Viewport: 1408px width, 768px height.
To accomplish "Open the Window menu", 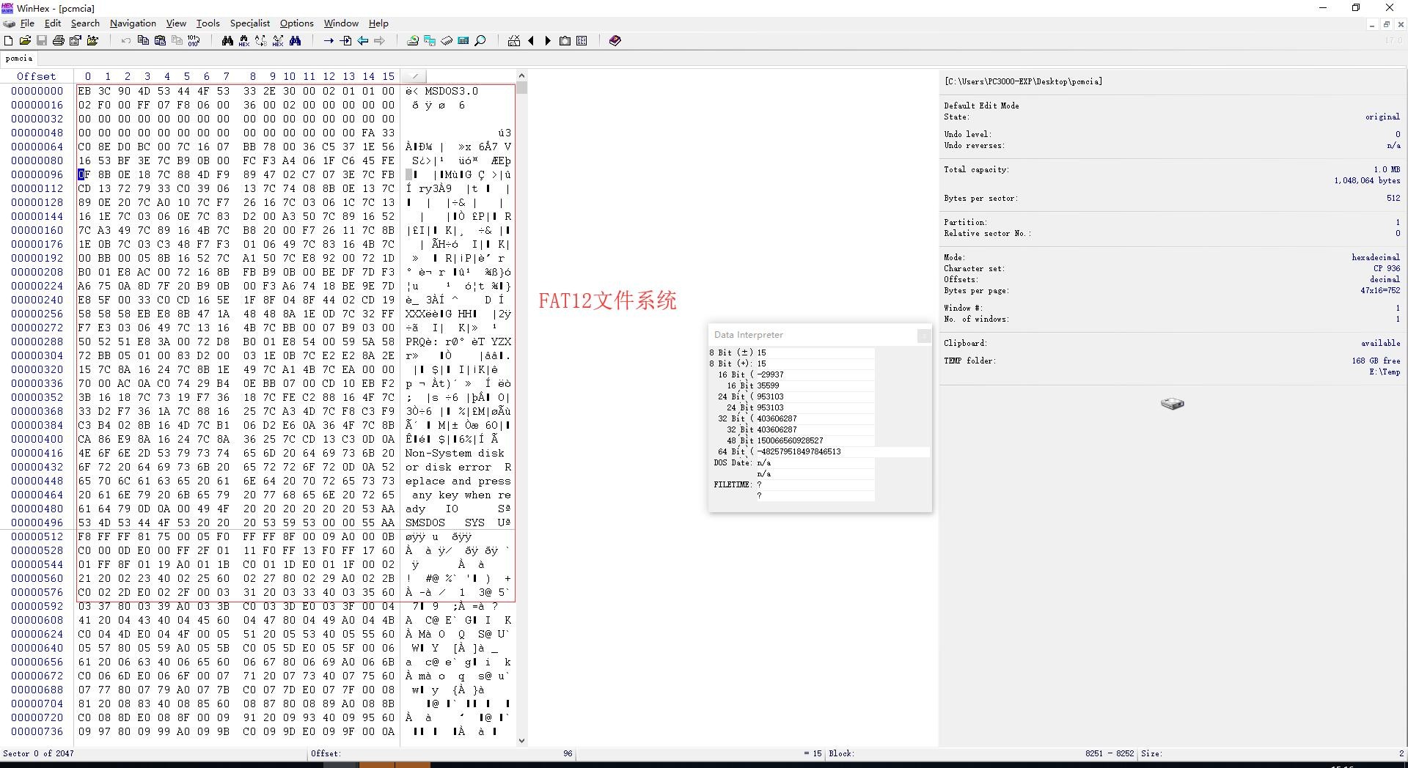I will click(x=342, y=23).
